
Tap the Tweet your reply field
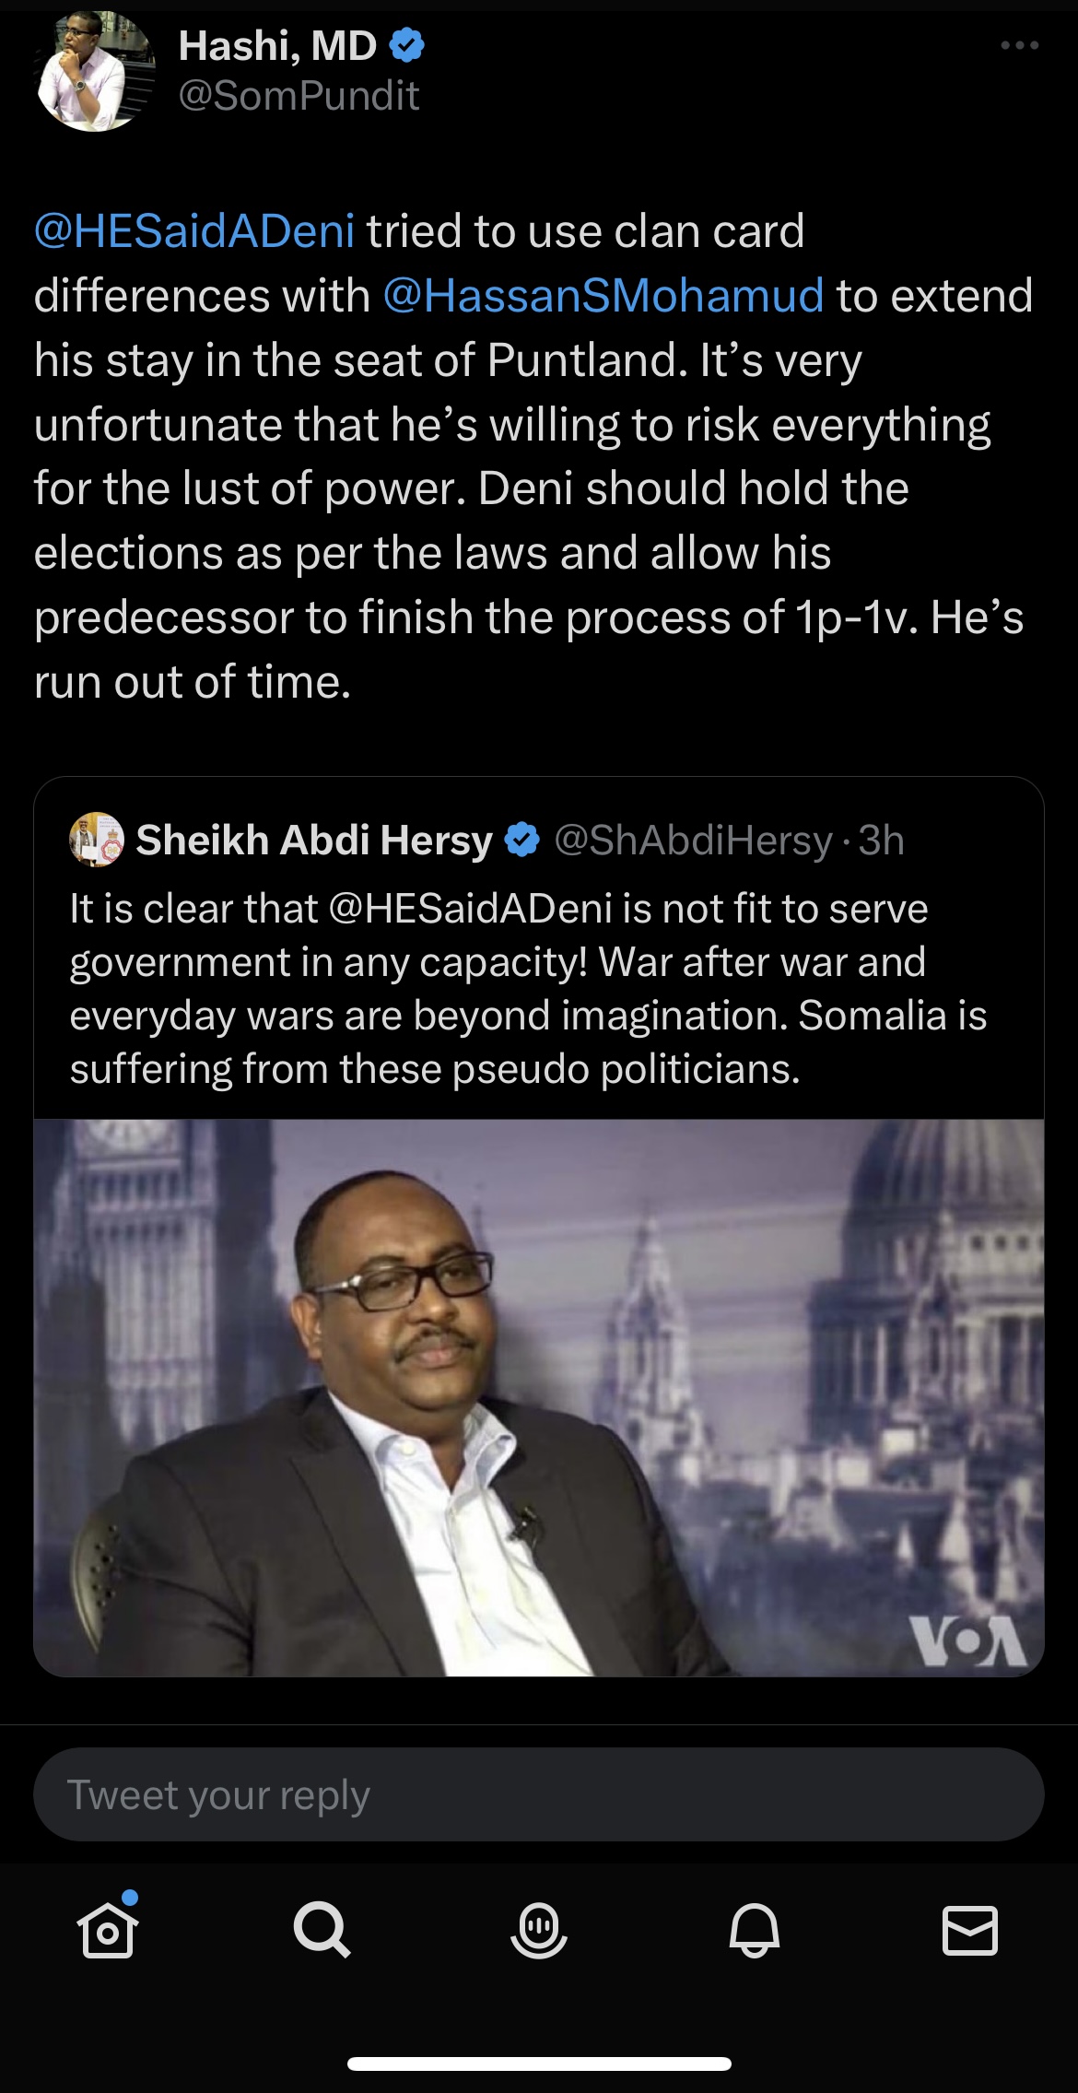click(x=539, y=1794)
